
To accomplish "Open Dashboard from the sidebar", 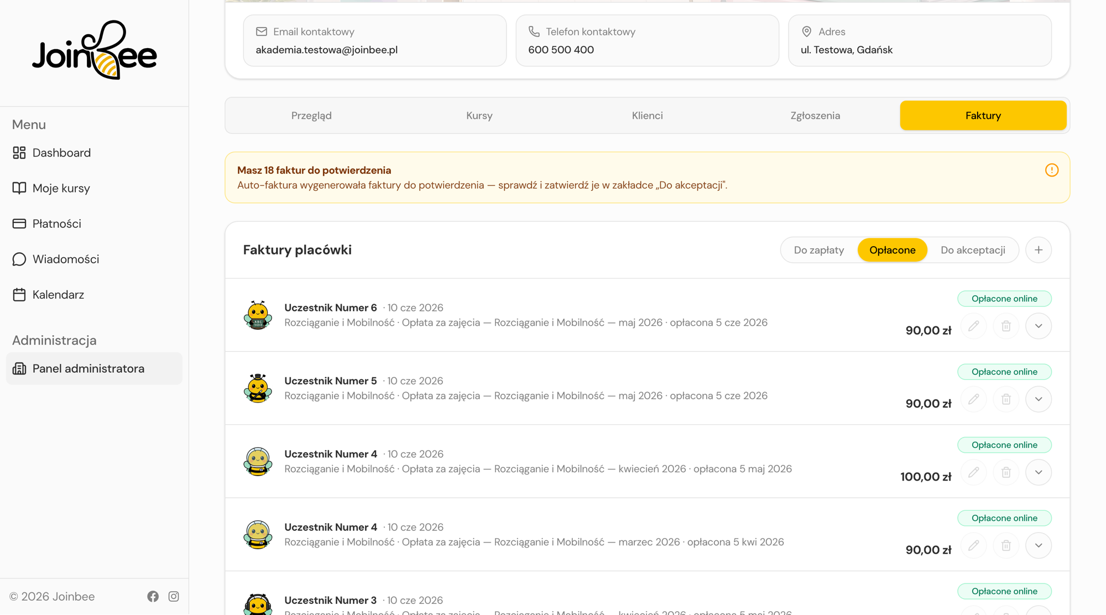I will pos(94,153).
